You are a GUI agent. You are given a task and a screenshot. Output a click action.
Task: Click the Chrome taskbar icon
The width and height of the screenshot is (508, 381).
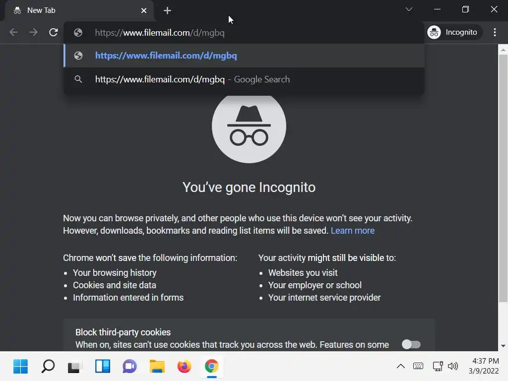point(211,367)
